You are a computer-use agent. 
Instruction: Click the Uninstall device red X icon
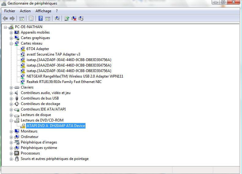pos(74,19)
